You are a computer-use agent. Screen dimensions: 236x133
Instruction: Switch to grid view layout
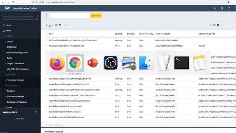[218, 25]
